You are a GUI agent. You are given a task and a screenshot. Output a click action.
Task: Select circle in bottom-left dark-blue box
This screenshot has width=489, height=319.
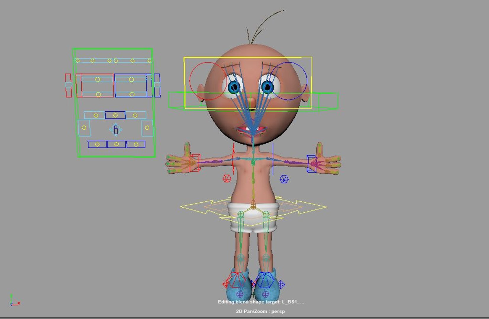(x=97, y=144)
